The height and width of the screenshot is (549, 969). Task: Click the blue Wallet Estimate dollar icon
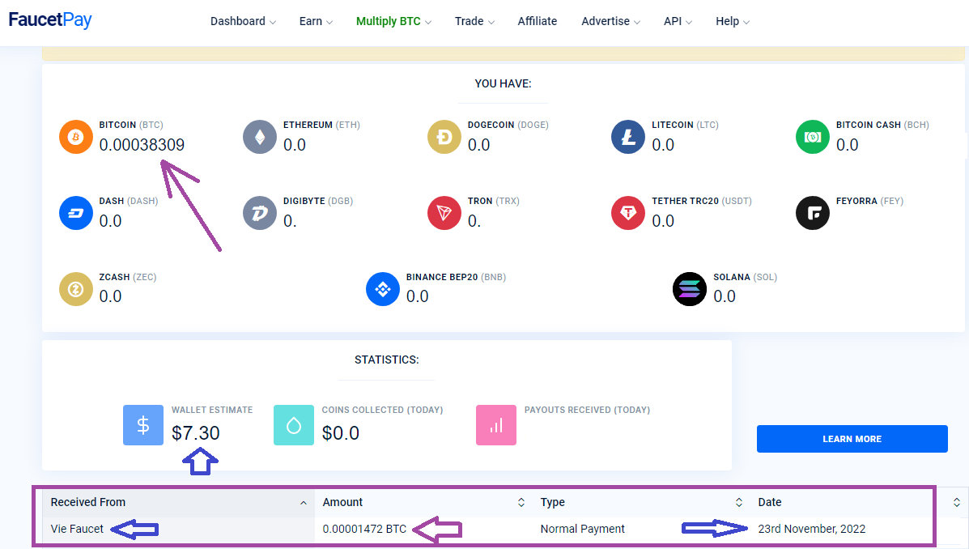point(142,425)
